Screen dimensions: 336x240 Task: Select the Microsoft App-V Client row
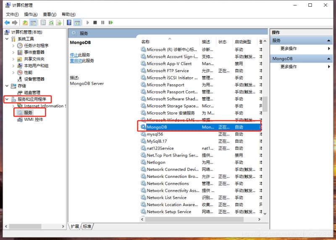[x=201, y=64]
